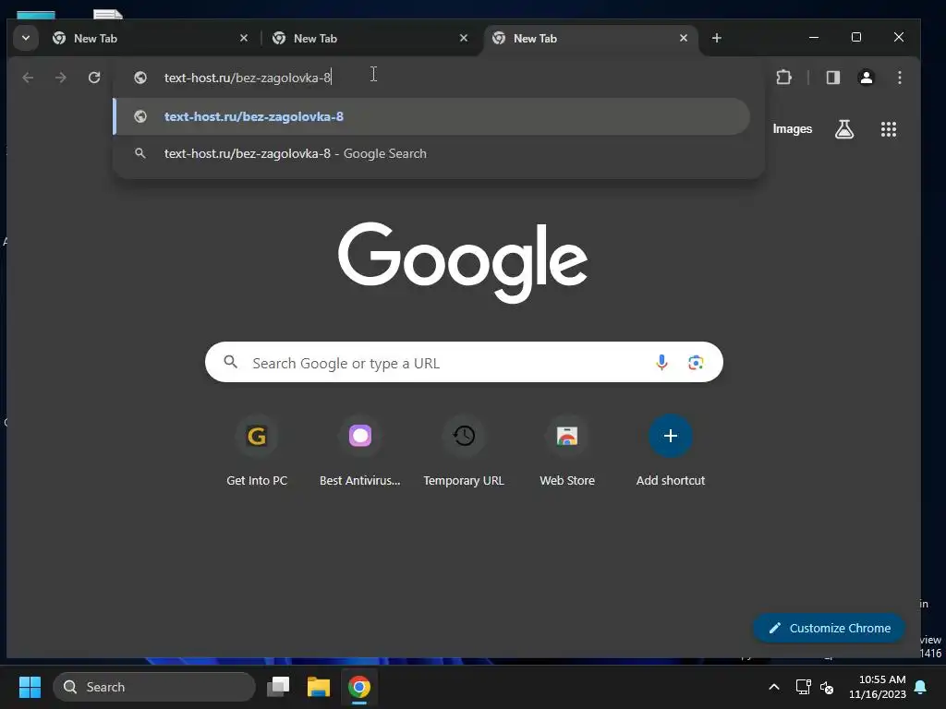Close the second New Tab
This screenshot has width=946, height=709.
(x=464, y=38)
